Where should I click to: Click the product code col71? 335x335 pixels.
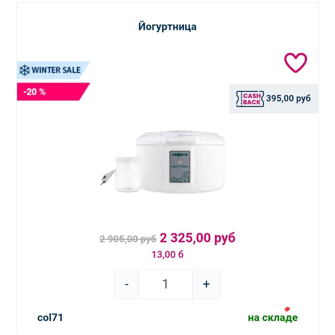50,318
